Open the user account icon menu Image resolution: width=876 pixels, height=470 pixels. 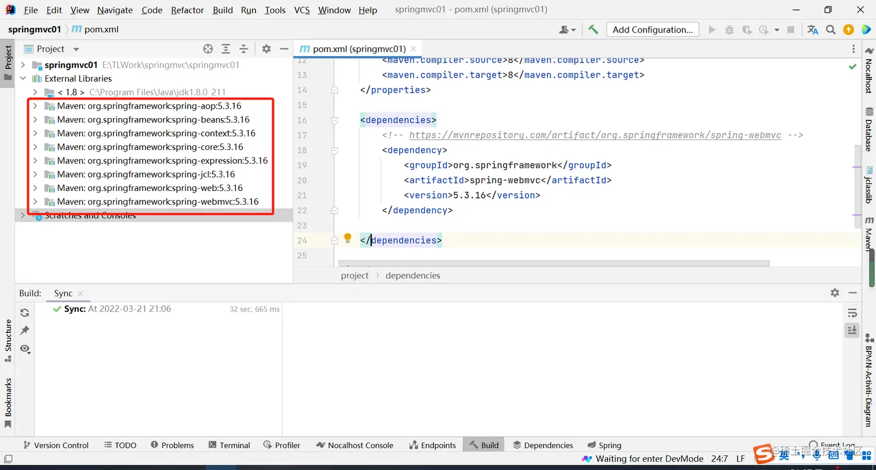tap(567, 30)
